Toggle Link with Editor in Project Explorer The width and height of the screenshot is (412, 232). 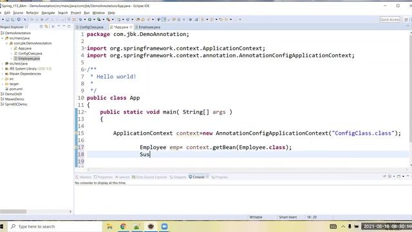[46, 26]
